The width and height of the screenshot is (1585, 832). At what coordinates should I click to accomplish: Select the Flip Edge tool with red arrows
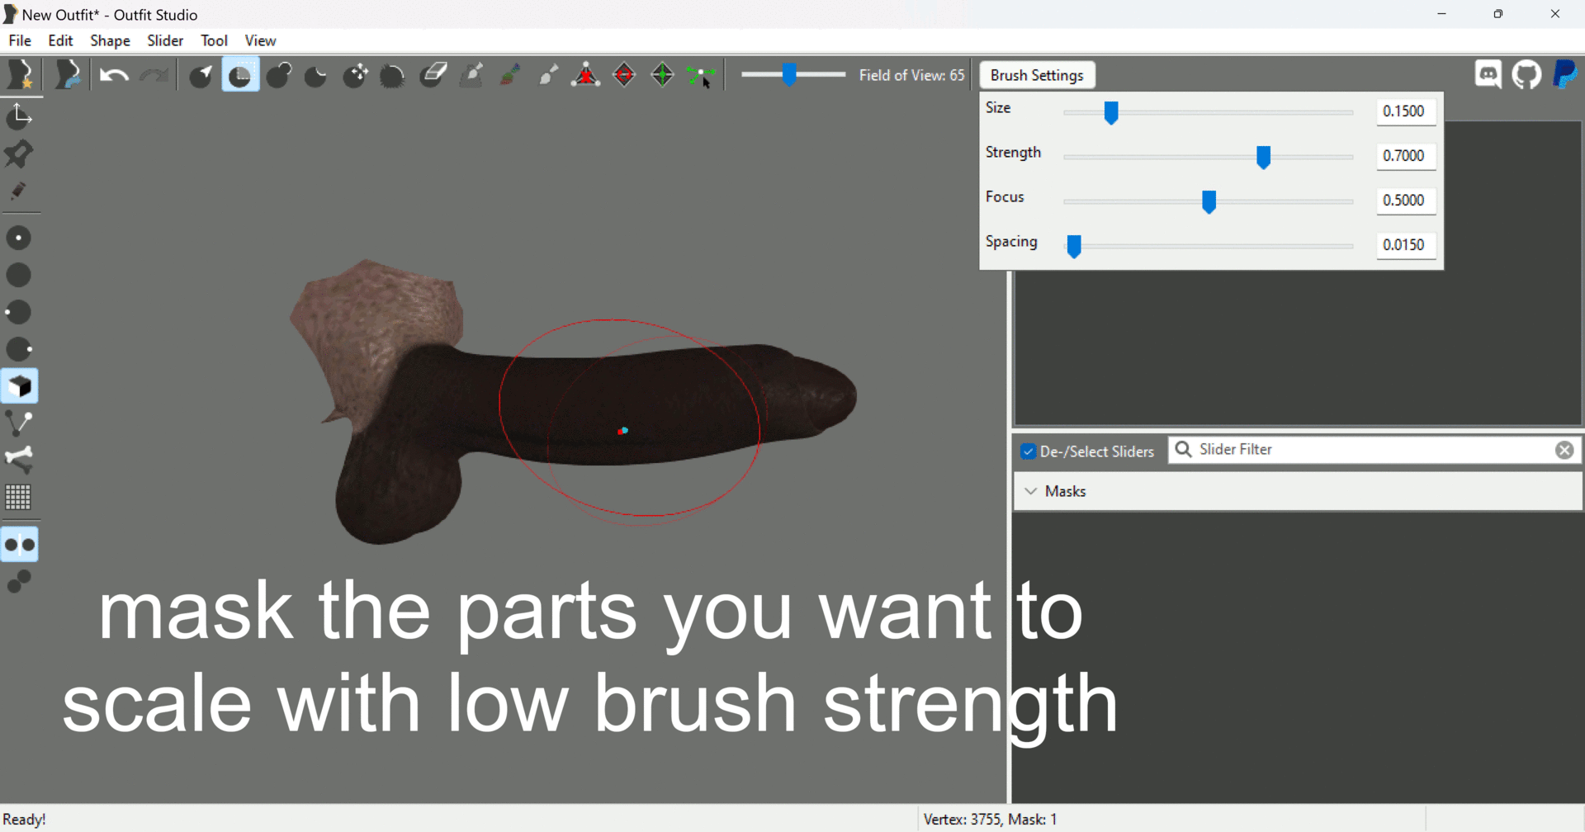point(624,75)
